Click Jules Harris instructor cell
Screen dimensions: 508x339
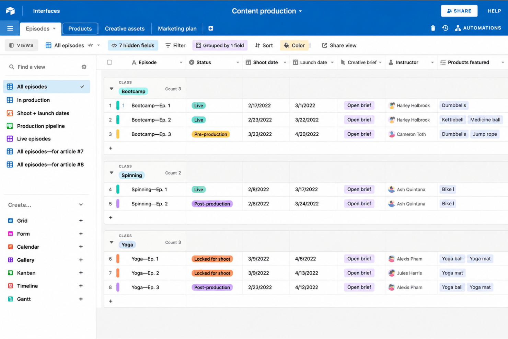tap(411, 273)
